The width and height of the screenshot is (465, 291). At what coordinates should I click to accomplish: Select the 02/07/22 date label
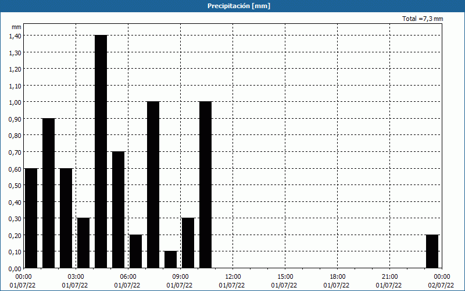(x=441, y=285)
